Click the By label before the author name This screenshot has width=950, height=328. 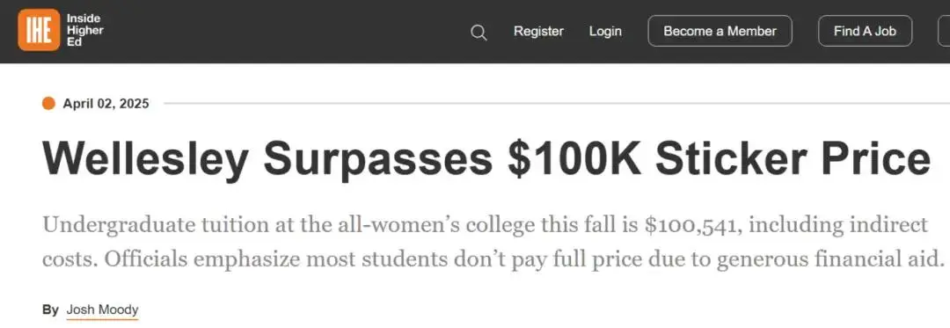[50, 310]
